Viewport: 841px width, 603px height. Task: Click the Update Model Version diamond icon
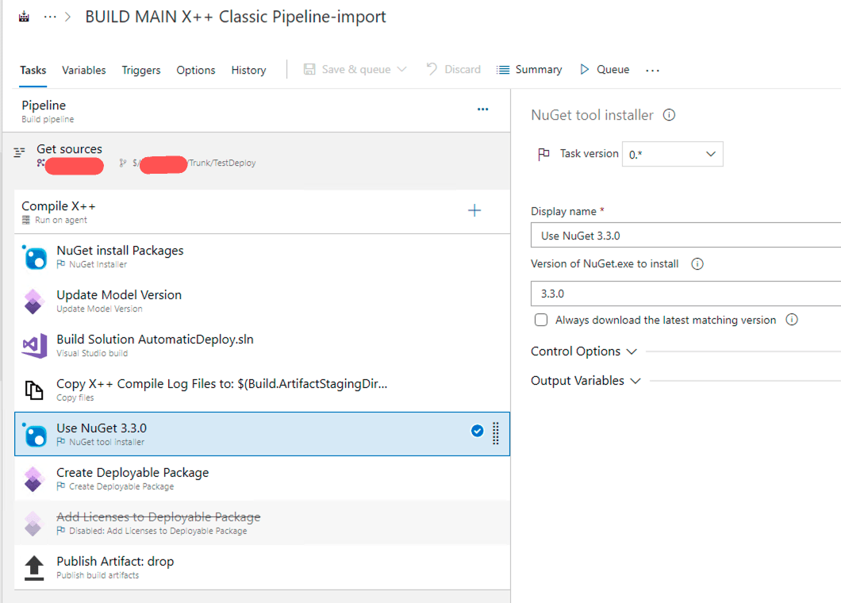click(x=33, y=301)
